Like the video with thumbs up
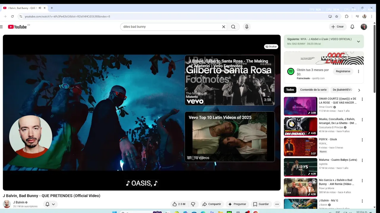Viewport: 380px width, 213px height. tap(179, 204)
